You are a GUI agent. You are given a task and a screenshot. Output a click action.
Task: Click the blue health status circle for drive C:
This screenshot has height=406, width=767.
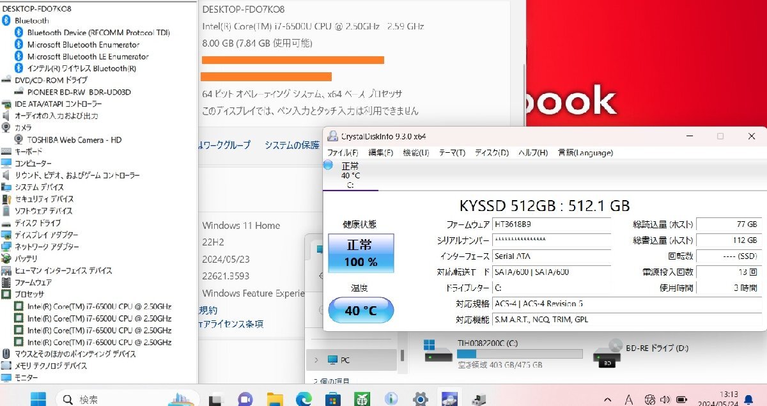click(329, 166)
